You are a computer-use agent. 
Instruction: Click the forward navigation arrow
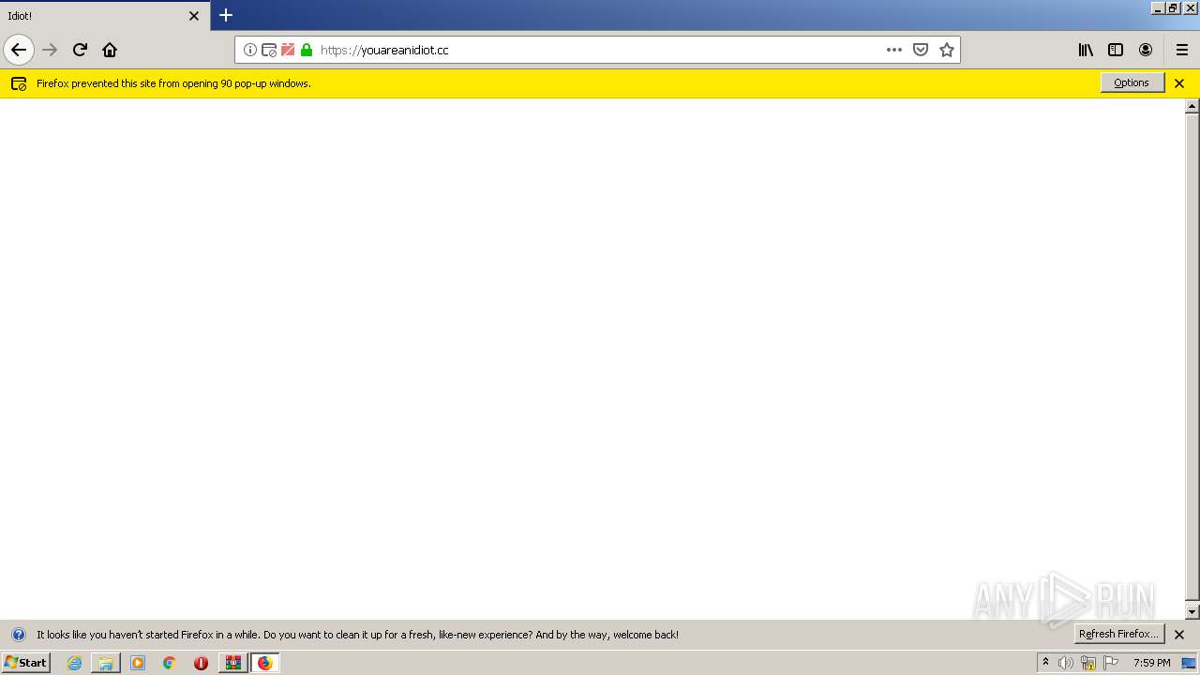(x=50, y=50)
